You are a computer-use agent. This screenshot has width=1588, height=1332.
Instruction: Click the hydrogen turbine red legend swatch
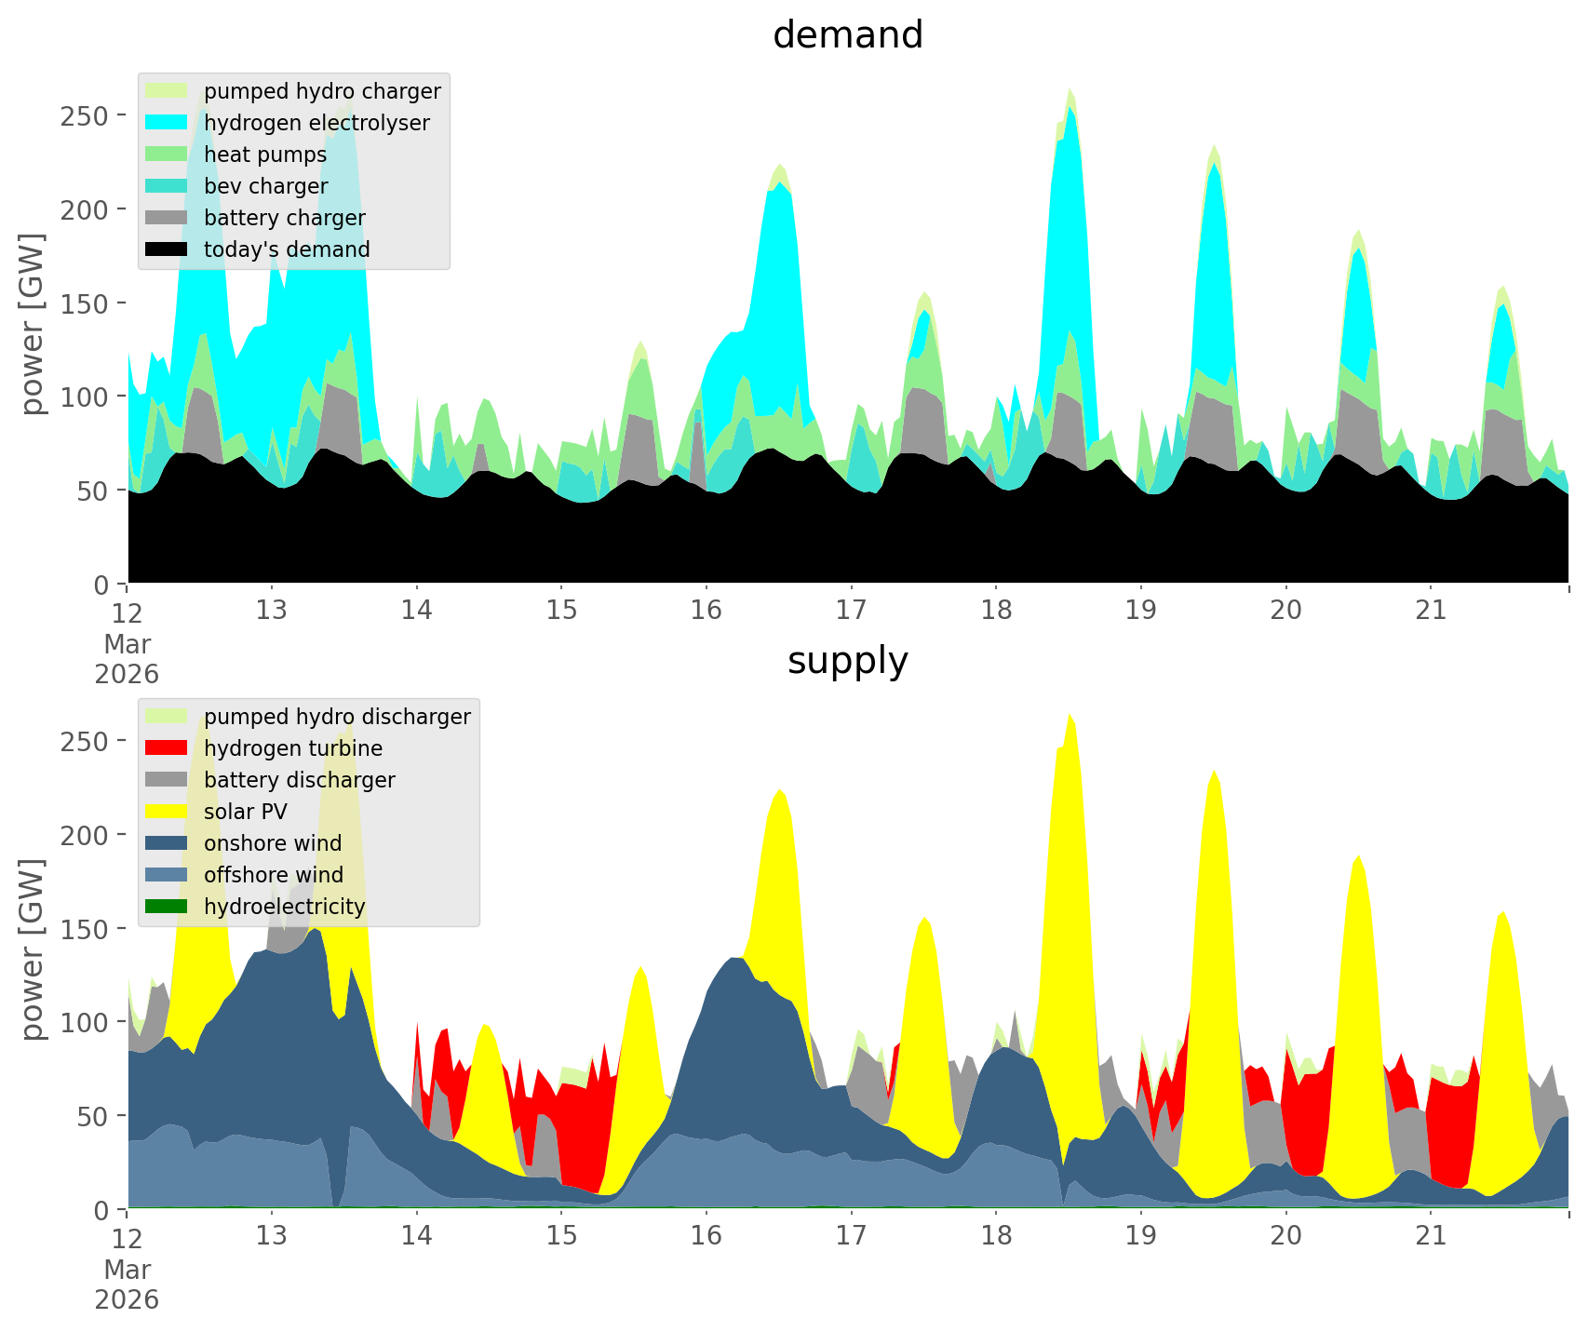coord(167,748)
